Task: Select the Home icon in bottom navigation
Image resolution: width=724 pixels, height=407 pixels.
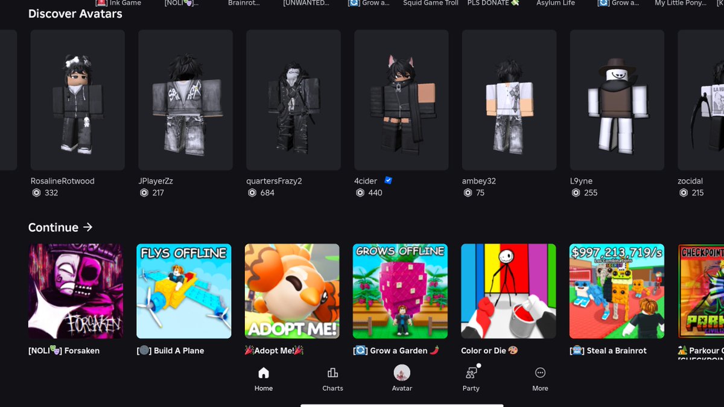Action: (x=263, y=373)
